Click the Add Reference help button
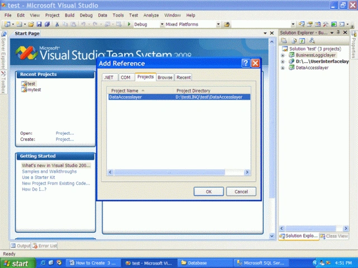The image size is (358, 268). coord(246,63)
